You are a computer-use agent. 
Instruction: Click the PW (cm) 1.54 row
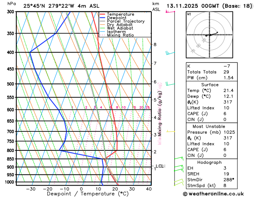(212, 78)
